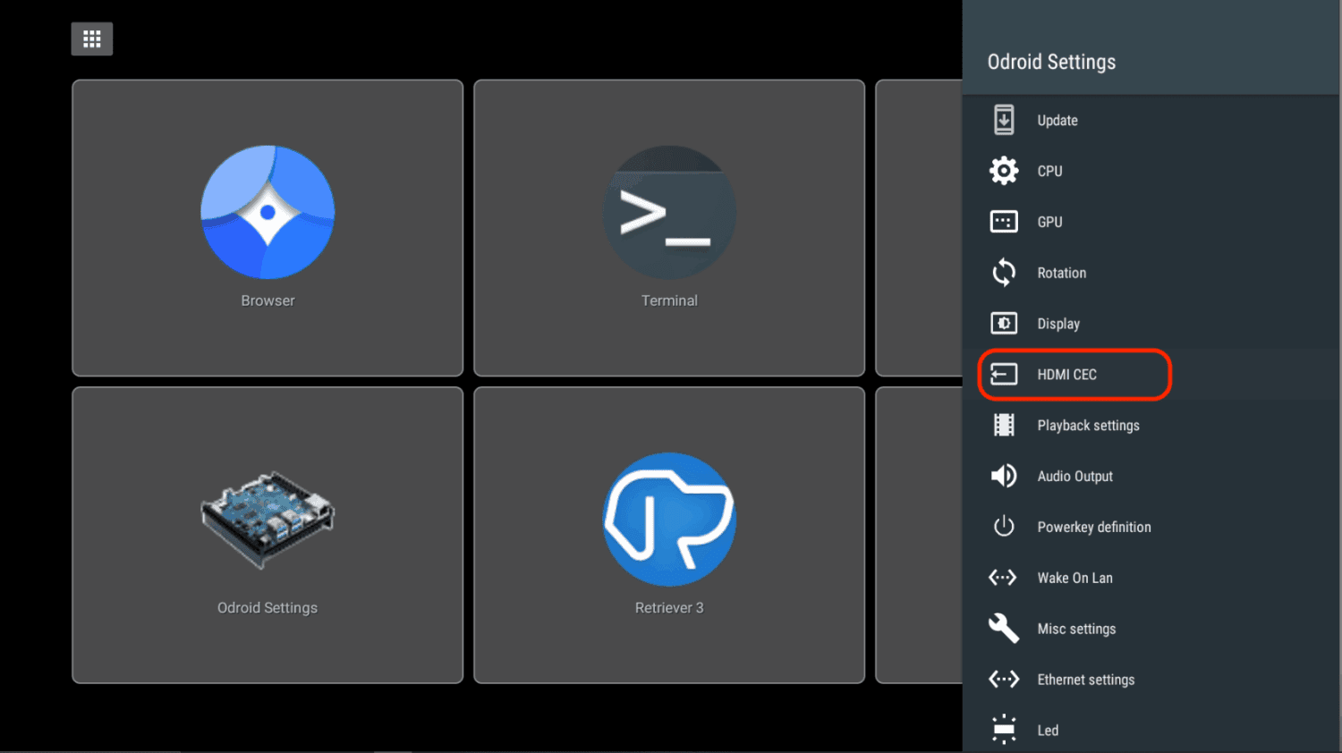Image resolution: width=1342 pixels, height=753 pixels.
Task: Open the Rotation settings entry
Action: coord(1152,273)
